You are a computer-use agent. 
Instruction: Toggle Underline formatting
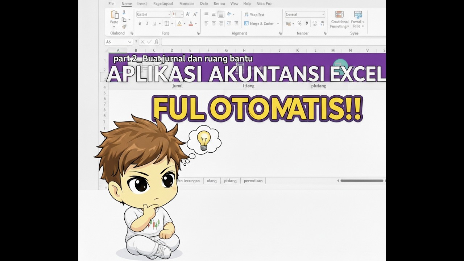154,24
